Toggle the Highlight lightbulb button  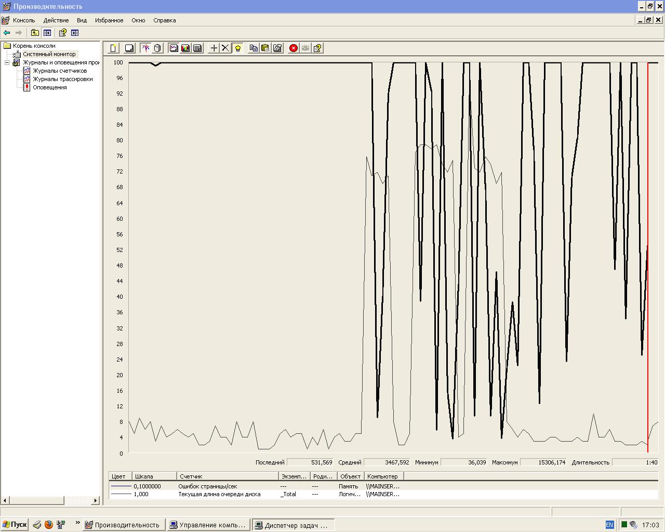click(x=238, y=48)
